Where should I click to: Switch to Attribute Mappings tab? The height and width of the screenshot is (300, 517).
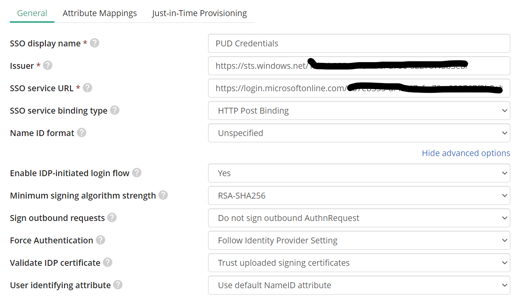(100, 13)
